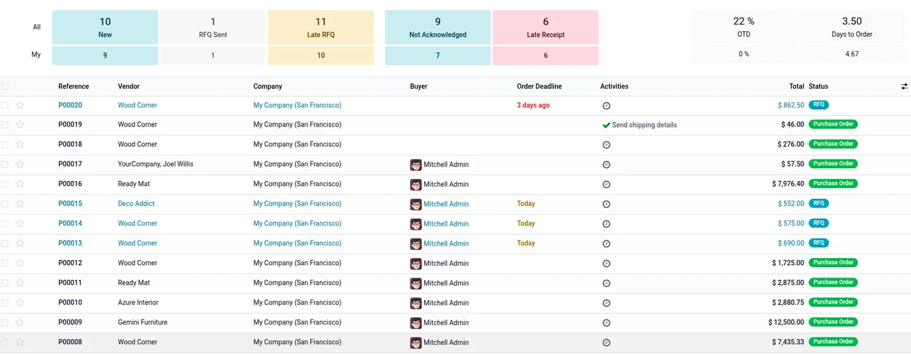911x355 pixels.
Task: Filter My Late Receipt count of 6
Action: click(545, 56)
